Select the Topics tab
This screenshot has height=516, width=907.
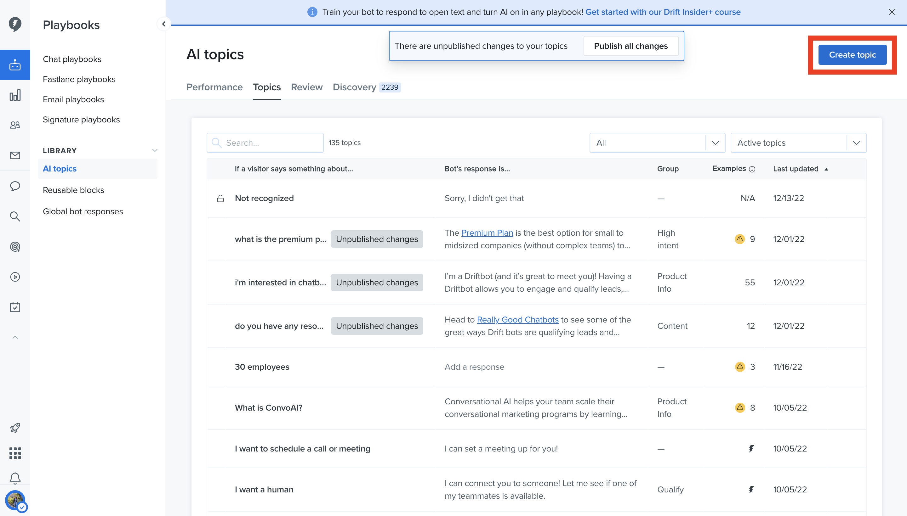pyautogui.click(x=267, y=87)
